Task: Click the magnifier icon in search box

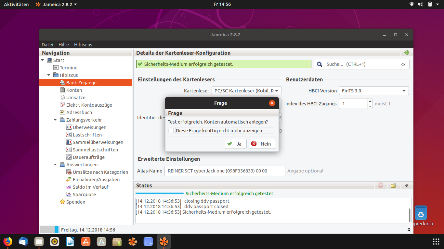Action: pos(320,64)
